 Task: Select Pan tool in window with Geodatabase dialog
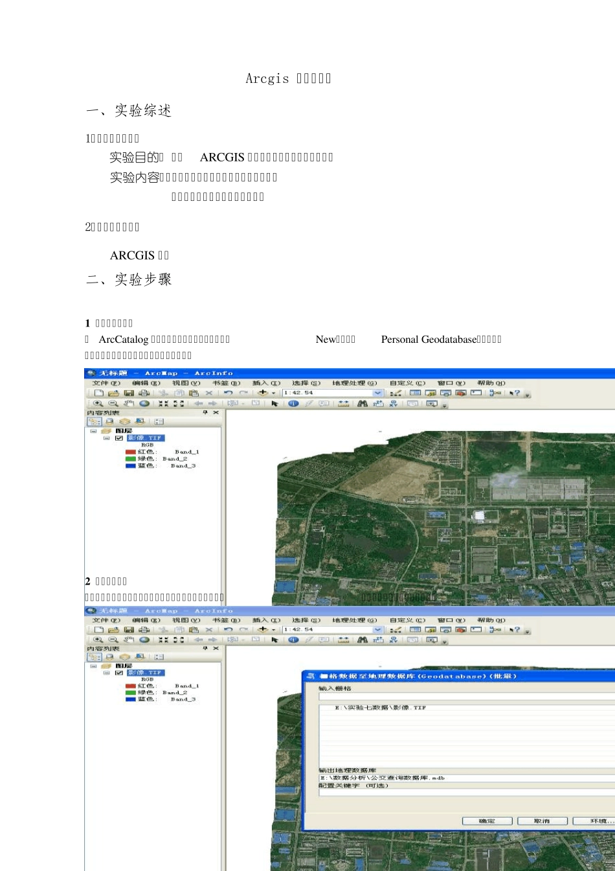click(x=129, y=640)
